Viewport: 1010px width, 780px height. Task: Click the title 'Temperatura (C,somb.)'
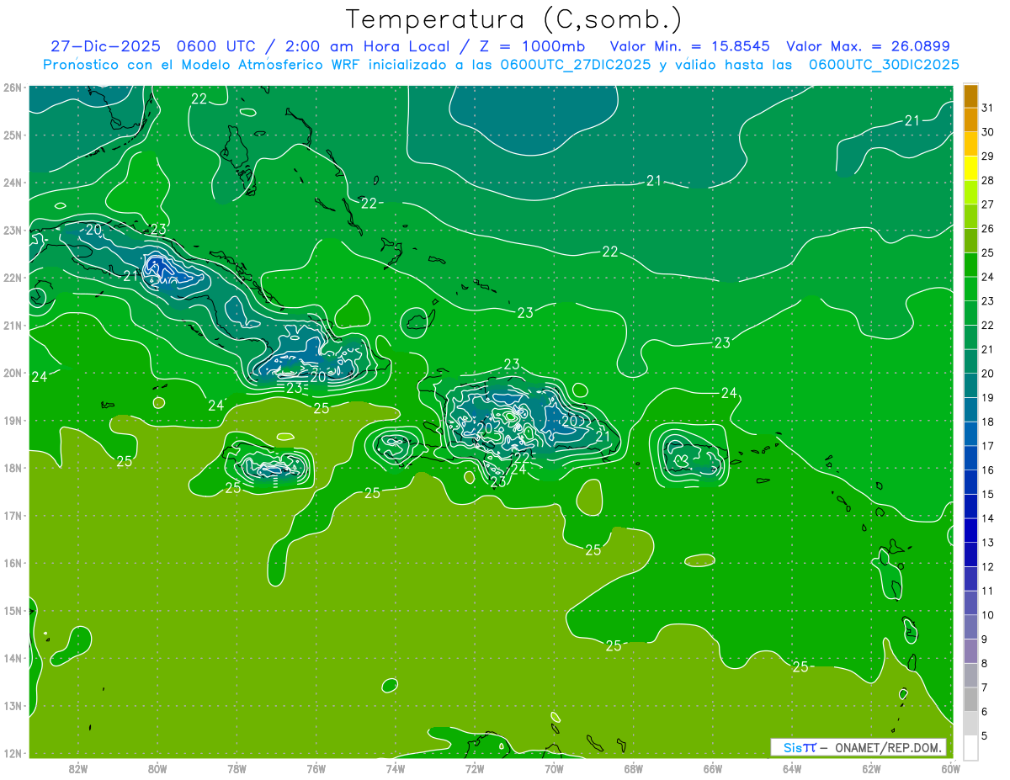pyautogui.click(x=514, y=19)
